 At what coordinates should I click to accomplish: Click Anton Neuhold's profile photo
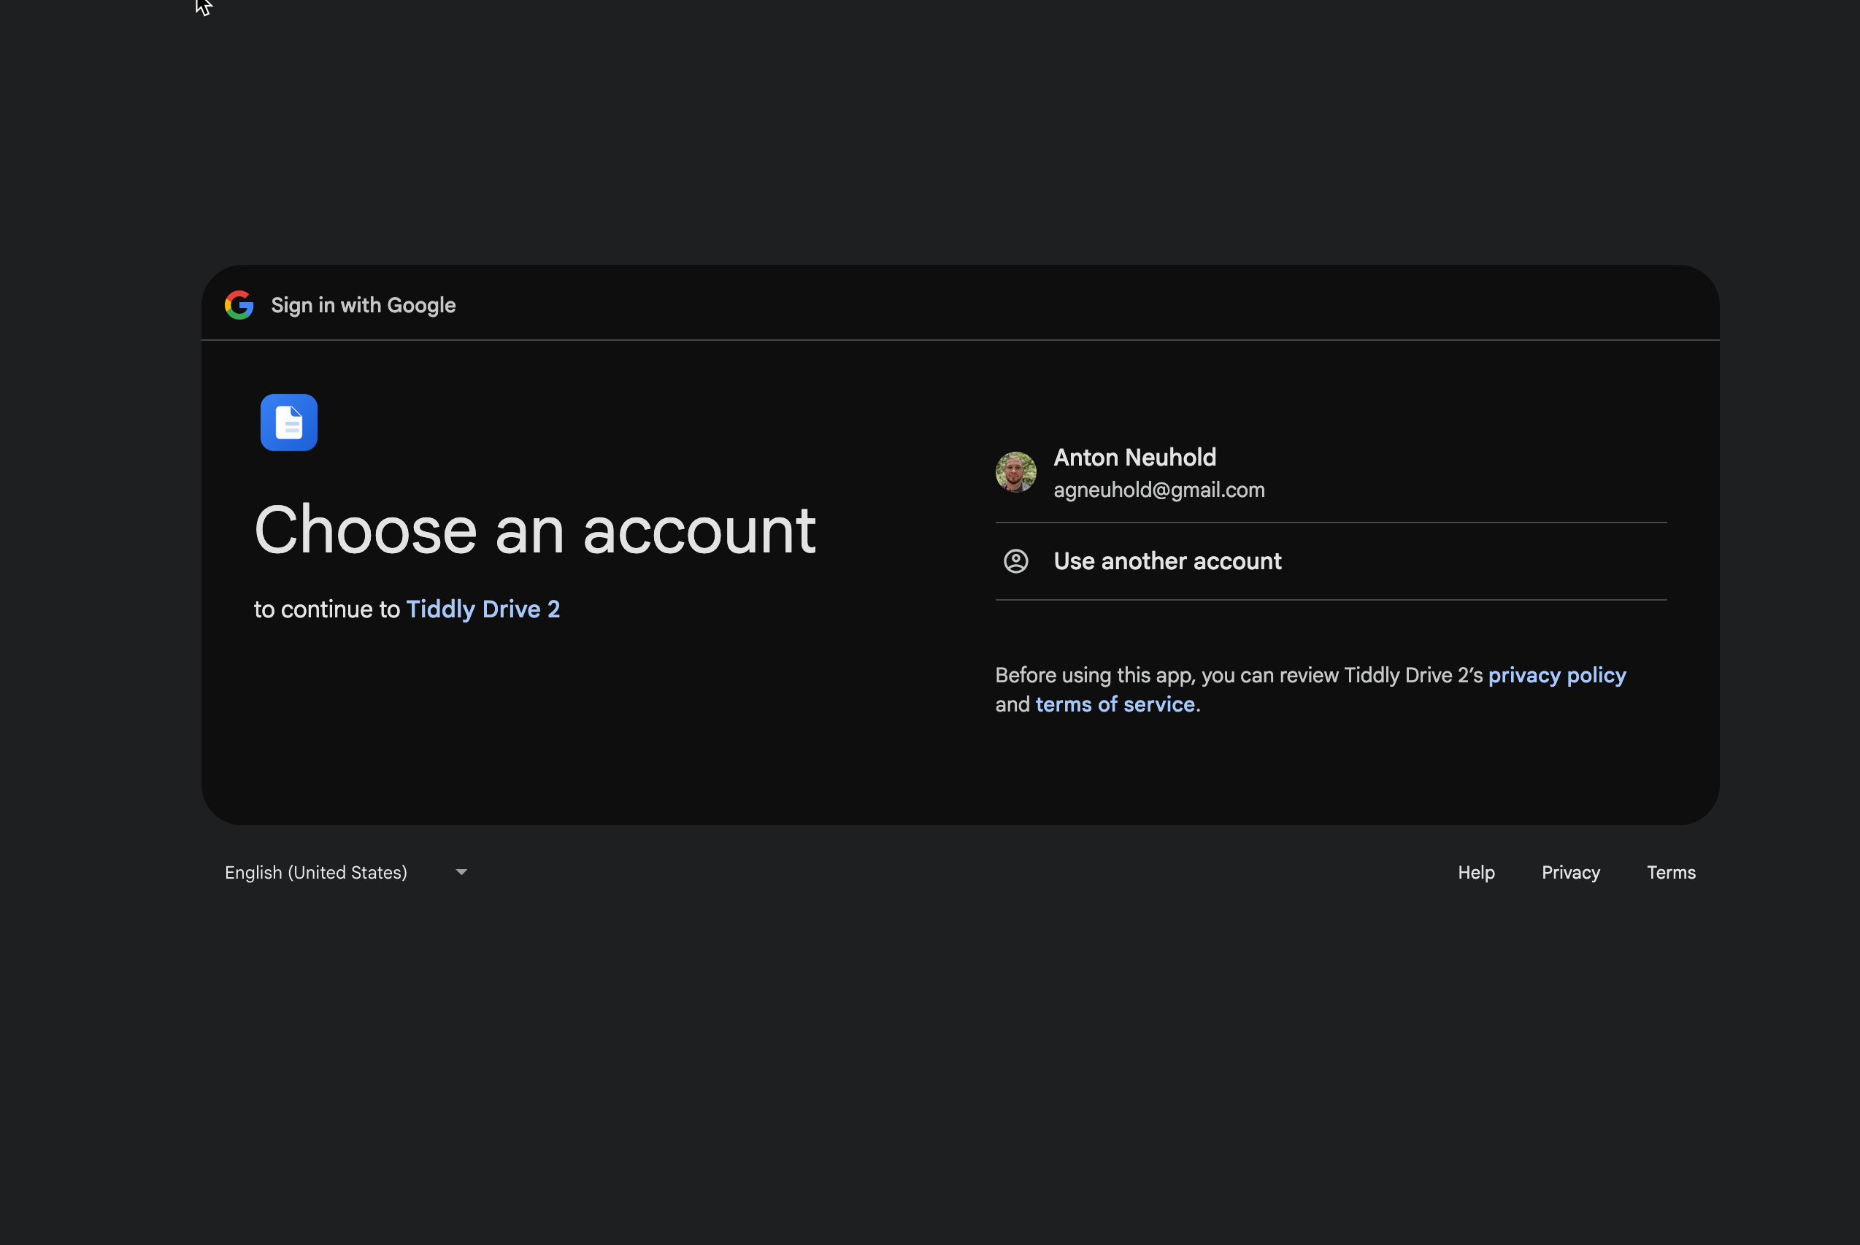point(1015,472)
